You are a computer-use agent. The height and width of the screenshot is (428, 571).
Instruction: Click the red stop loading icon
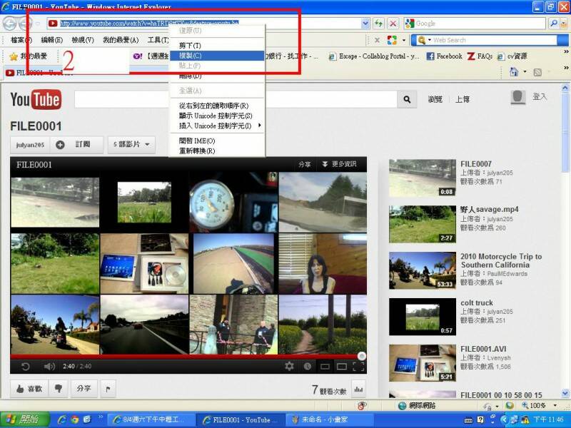point(393,24)
